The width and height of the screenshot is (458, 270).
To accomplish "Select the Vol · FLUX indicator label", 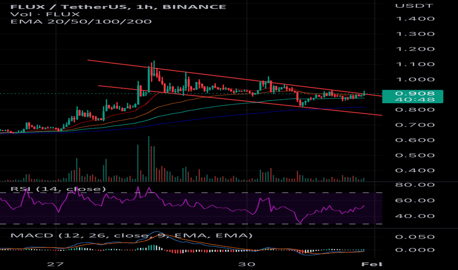I will tap(45, 14).
